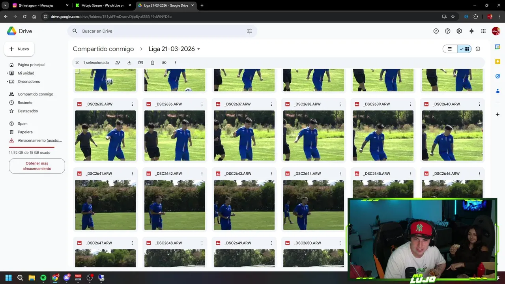
Task: Open Discord from taskbar
Action: pos(67,278)
